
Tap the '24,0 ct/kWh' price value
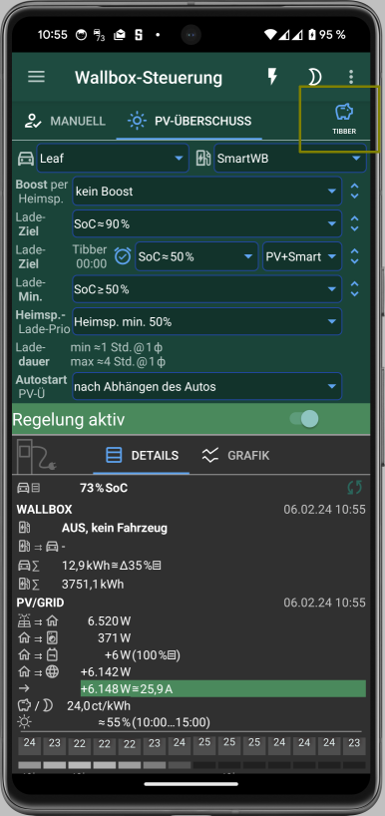(99, 706)
